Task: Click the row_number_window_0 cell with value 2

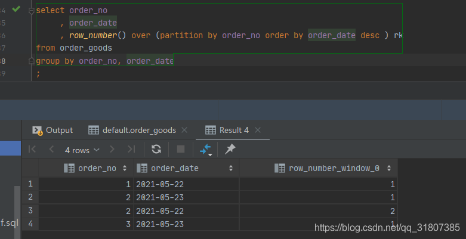Action: coord(318,211)
